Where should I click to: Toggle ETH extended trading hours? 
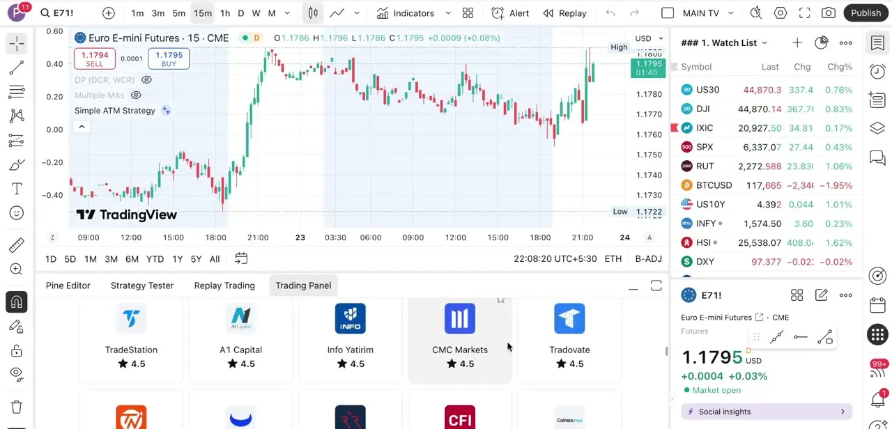[613, 259]
